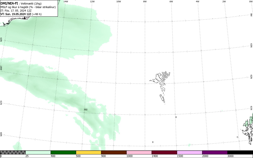The image size is (253, 158).
Task: Click the Shetland Islands outline at the right edge
Action: (x=248, y=129)
